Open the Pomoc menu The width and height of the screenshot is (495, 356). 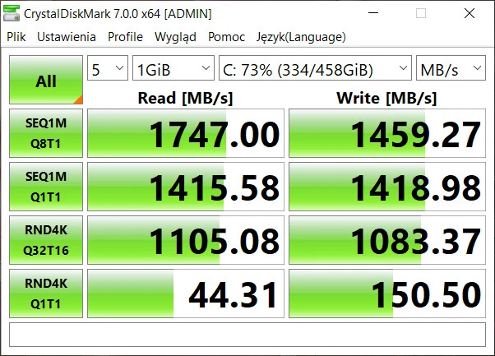coord(226,37)
